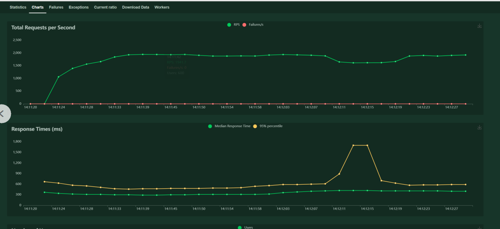Select the Charts tab

[x=38, y=7]
